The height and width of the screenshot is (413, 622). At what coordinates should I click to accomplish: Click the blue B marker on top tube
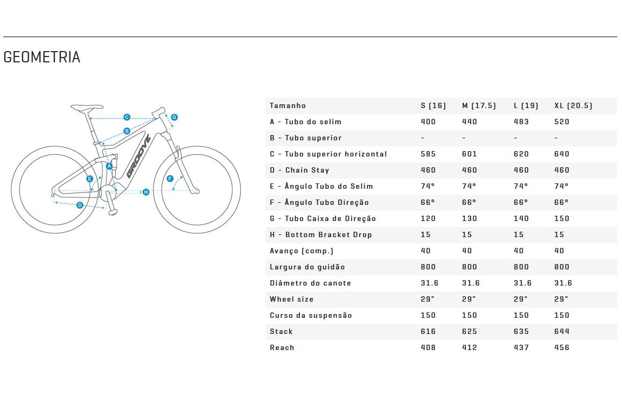127,131
